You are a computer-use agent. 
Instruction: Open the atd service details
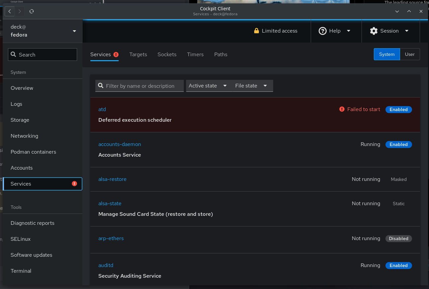pyautogui.click(x=102, y=109)
